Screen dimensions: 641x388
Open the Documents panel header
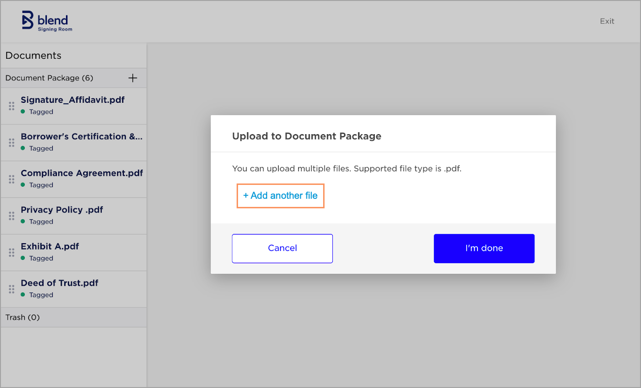pos(33,55)
